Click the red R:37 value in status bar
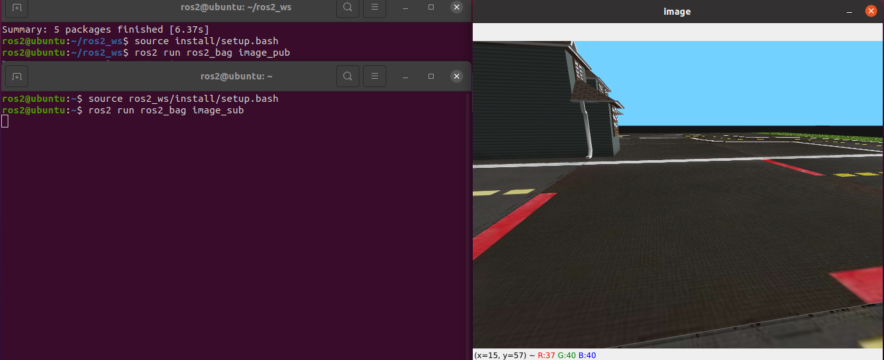The width and height of the screenshot is (884, 360). (x=546, y=355)
